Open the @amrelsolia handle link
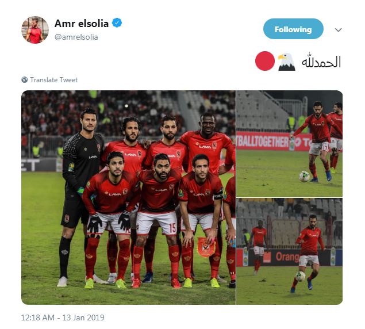Screen dimensions: 365x329 [76, 37]
